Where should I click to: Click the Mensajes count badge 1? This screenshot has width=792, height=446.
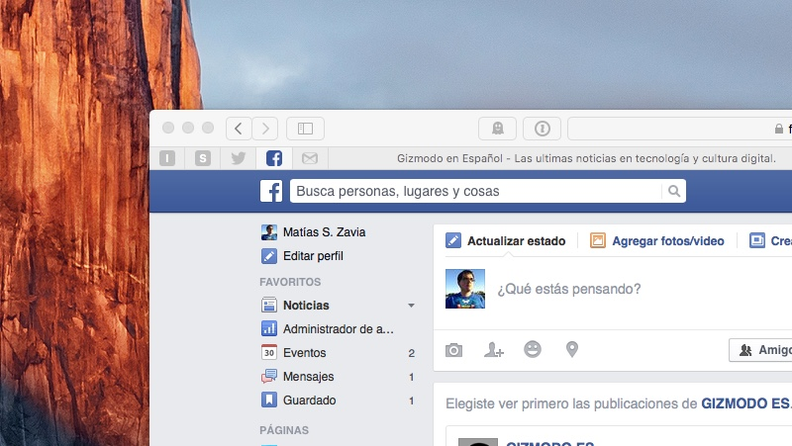click(x=412, y=377)
